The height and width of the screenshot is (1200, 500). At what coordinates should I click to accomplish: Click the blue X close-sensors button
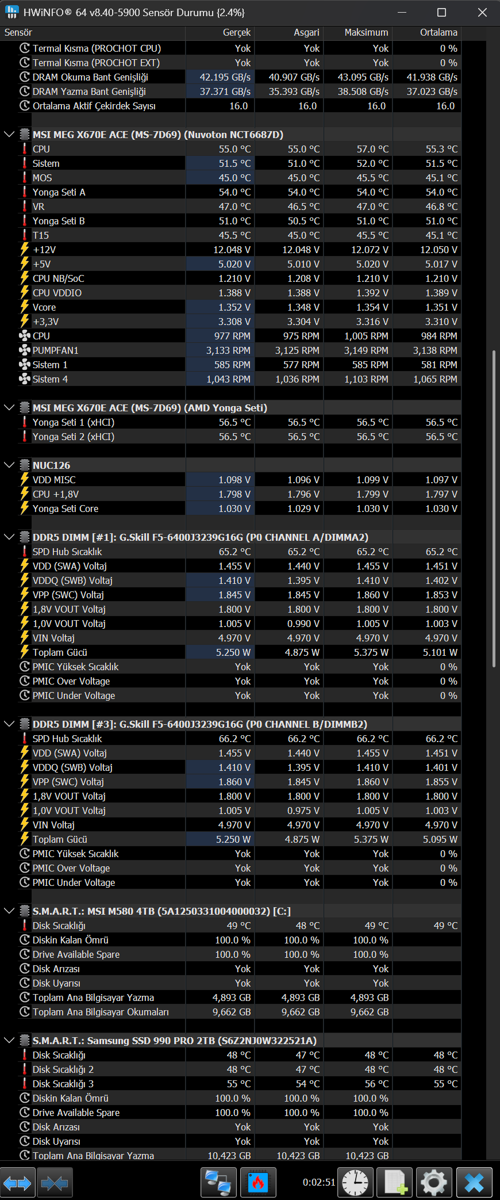[474, 1183]
